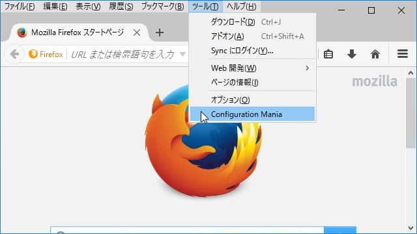The width and height of the screenshot is (417, 234).
Task: Open the hamburger menu icon
Action: click(x=403, y=54)
